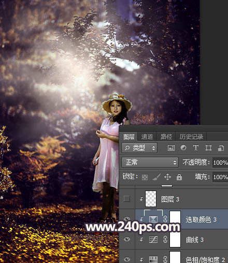Screen dimensions: 228x263
Task: Open the 历史记录 tab
Action: coord(191,137)
